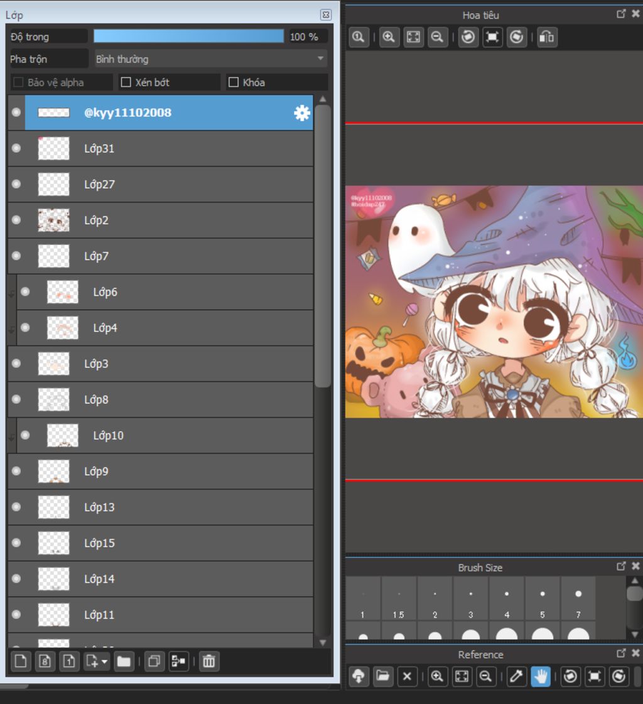Fit canvas to window in Navigator
The height and width of the screenshot is (704, 643).
pos(413,37)
